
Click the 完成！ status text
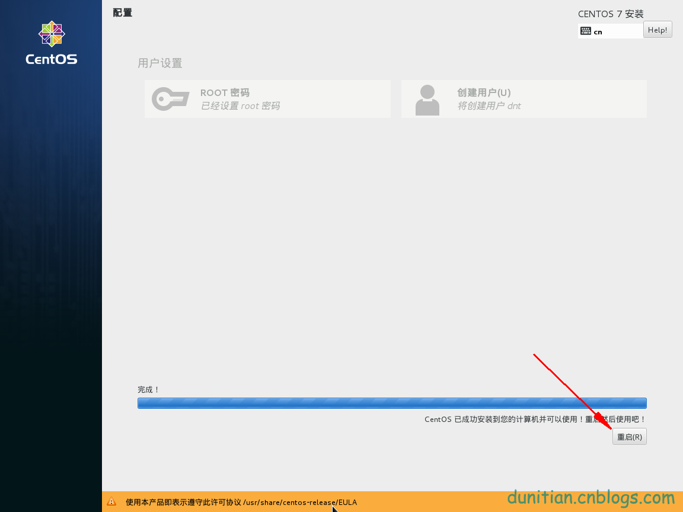[x=149, y=390]
